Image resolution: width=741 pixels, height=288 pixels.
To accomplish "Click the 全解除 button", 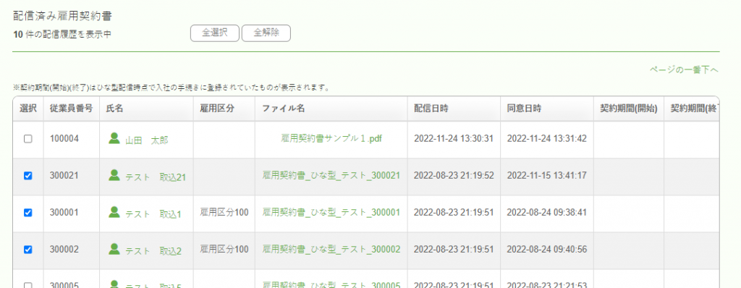I will point(266,33).
